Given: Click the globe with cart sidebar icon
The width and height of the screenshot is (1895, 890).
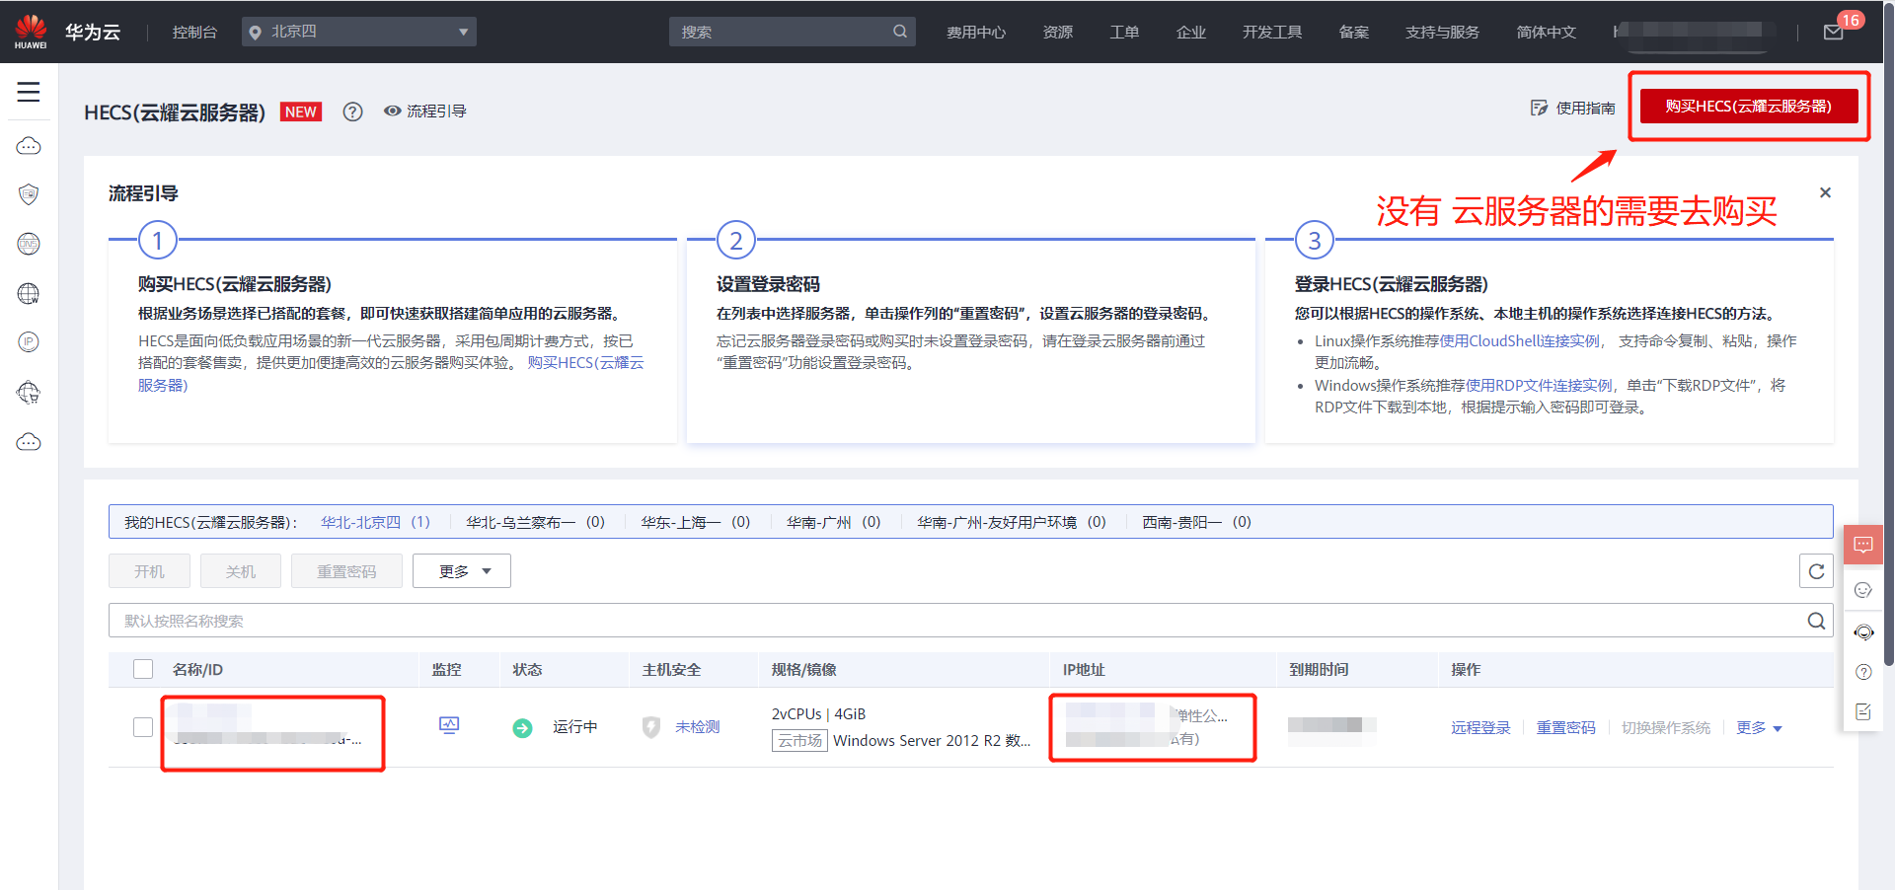Looking at the screenshot, I should tap(29, 393).
